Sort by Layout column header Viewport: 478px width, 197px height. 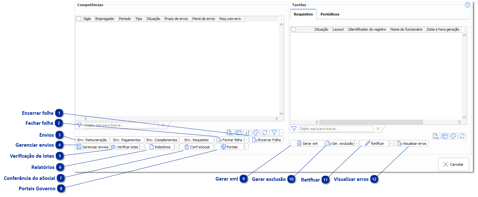coord(340,29)
